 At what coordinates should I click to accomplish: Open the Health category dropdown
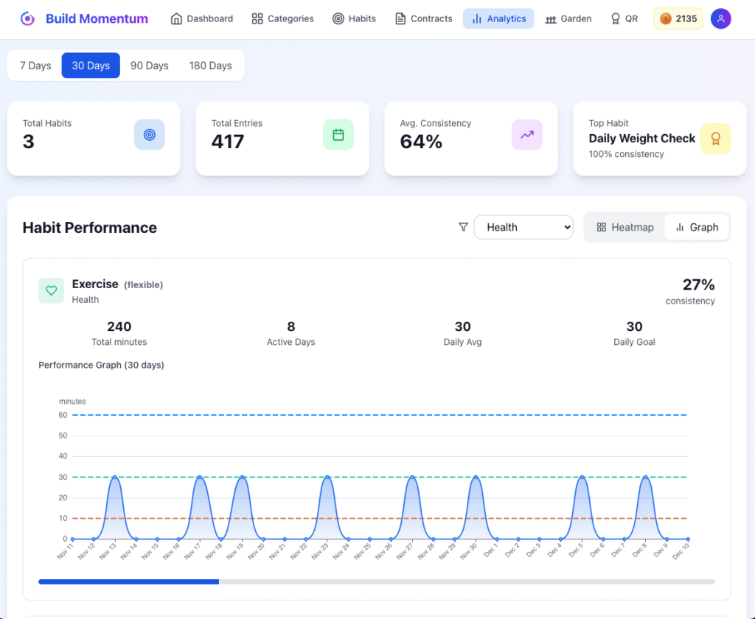pyautogui.click(x=523, y=227)
